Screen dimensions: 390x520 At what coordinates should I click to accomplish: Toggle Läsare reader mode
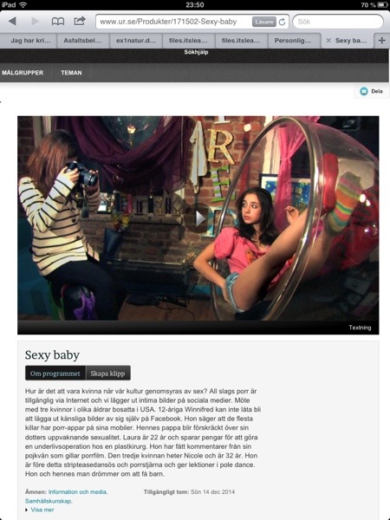tap(264, 22)
